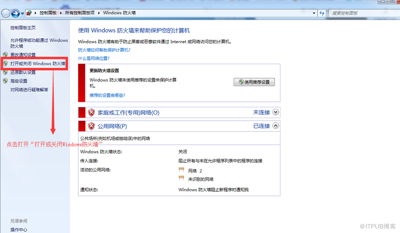Image resolution: width=400 pixels, height=233 pixels.
Task: Open 高级设置 link
Action: pyautogui.click(x=18, y=81)
